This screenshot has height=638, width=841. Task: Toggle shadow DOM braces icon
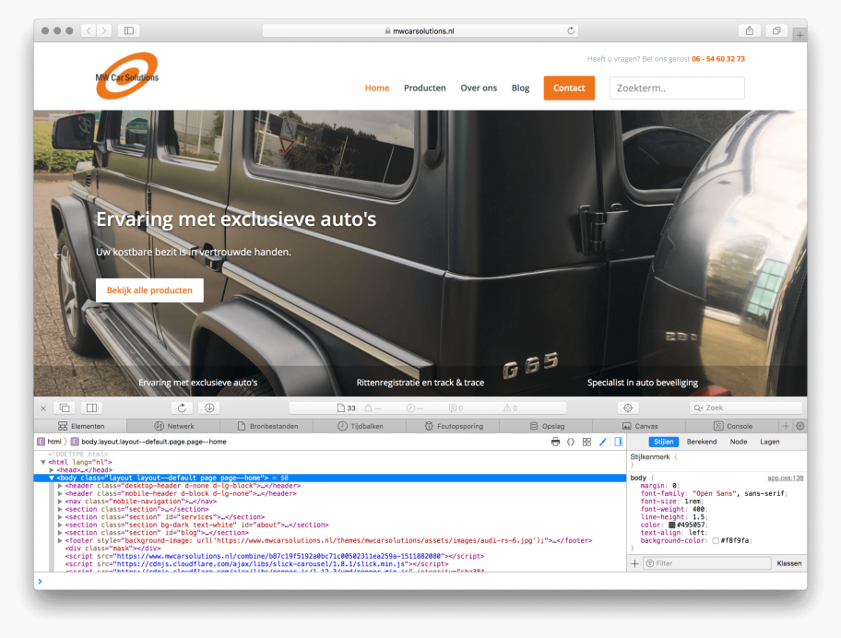pos(571,442)
